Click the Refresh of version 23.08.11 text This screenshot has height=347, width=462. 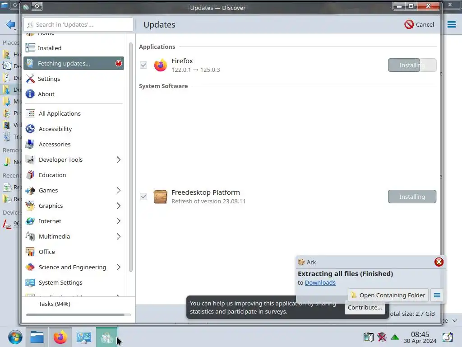(208, 201)
